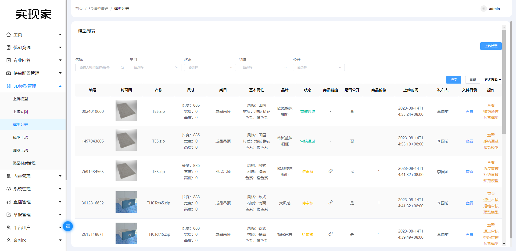Click 查看 file directory link for 0024010660
This screenshot has width=516, height=251.
pos(470,111)
